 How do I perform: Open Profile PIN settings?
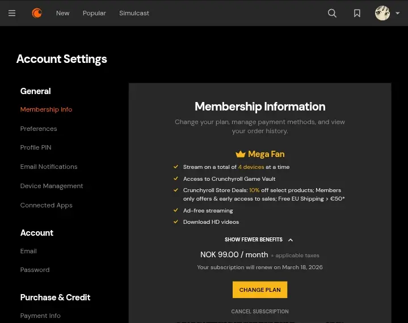coord(36,147)
